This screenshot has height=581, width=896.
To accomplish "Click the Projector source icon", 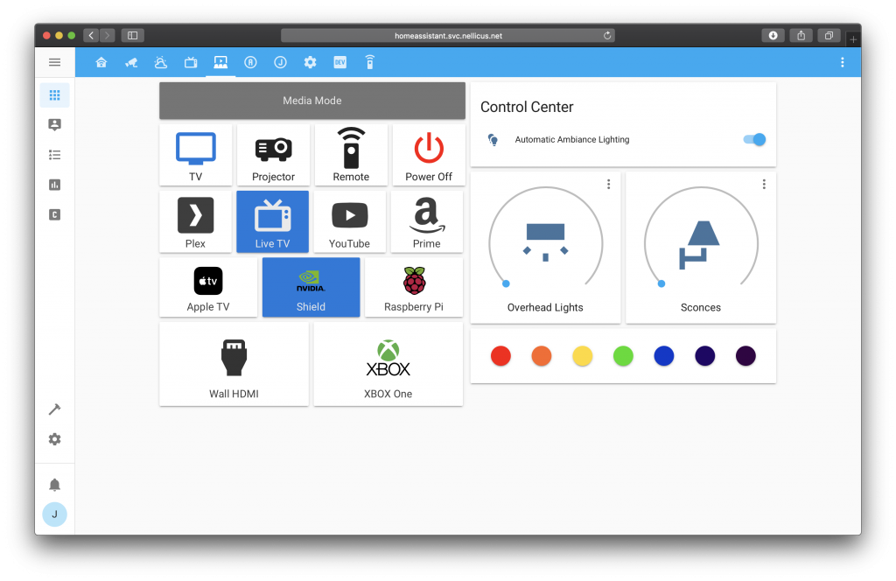I will coord(273,150).
